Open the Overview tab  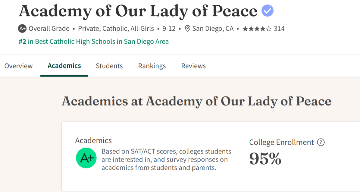(x=18, y=66)
